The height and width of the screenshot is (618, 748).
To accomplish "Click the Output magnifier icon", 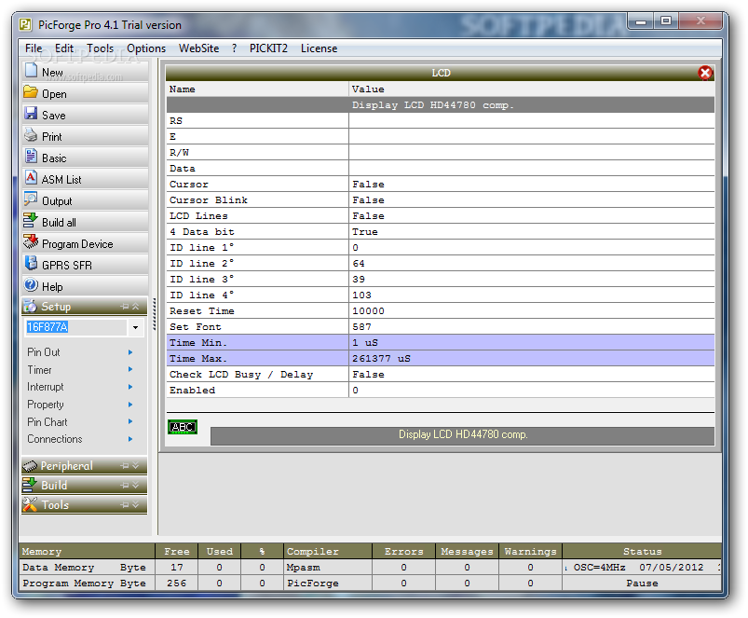I will coord(31,199).
